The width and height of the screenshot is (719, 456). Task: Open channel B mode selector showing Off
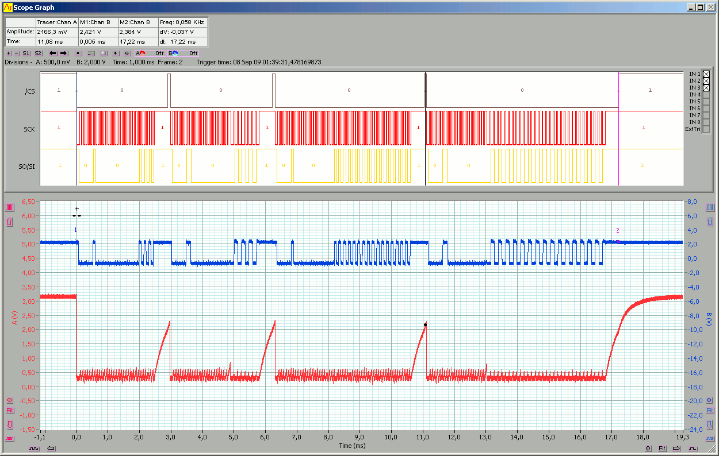pyautogui.click(x=183, y=53)
